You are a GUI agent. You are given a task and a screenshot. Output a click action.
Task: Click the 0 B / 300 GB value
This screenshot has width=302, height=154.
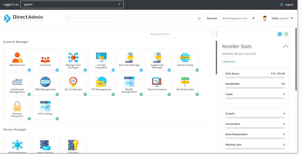click(x=278, y=73)
